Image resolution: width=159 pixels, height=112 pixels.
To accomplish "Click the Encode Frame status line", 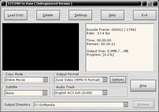I will tap(111, 30).
